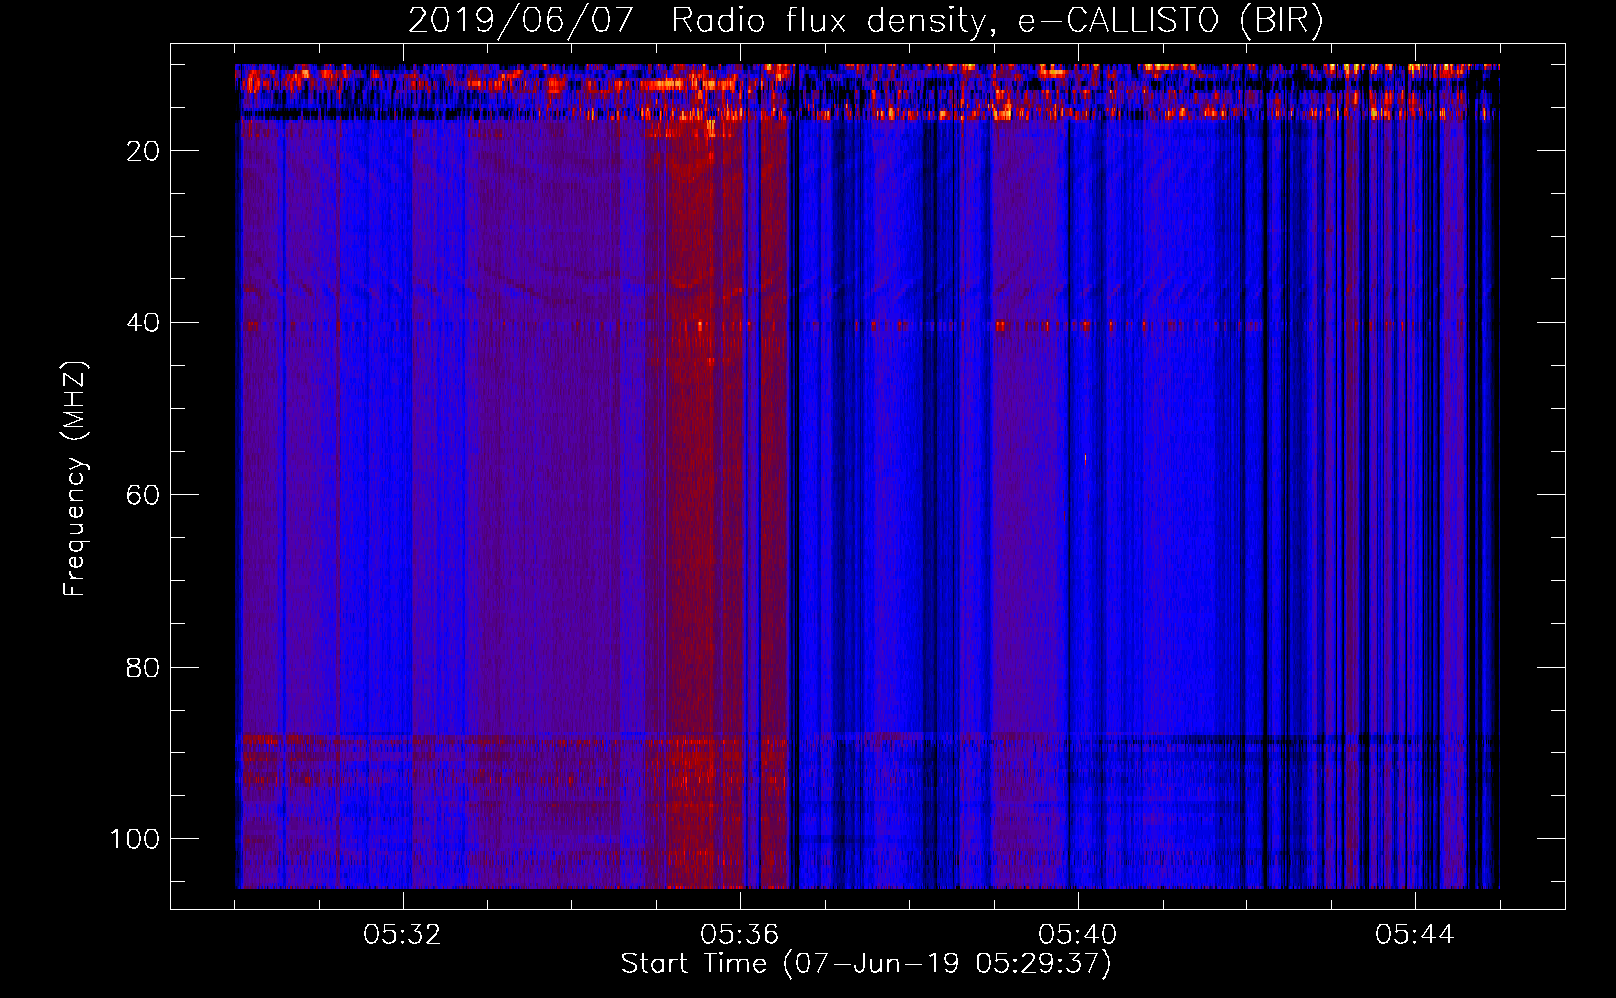Click the 05:40 time tick label

pos(1078,935)
